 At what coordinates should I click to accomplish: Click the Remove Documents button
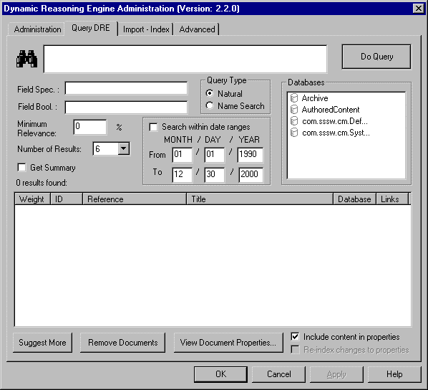pyautogui.click(x=123, y=343)
